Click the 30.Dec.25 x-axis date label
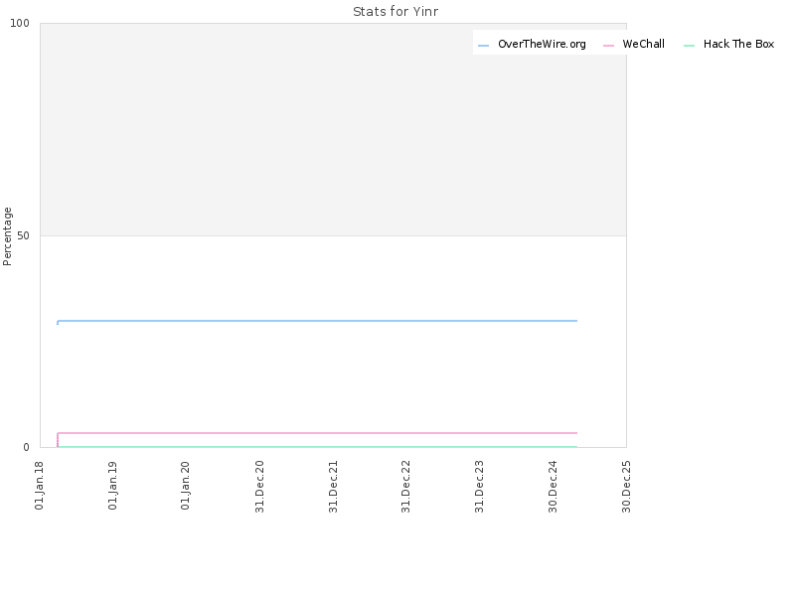This screenshot has height=596, width=795. click(x=626, y=487)
